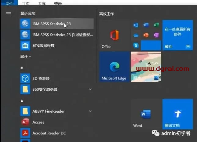197x142 pixels.
Task: Open the Office tile
Action: pyautogui.click(x=114, y=35)
